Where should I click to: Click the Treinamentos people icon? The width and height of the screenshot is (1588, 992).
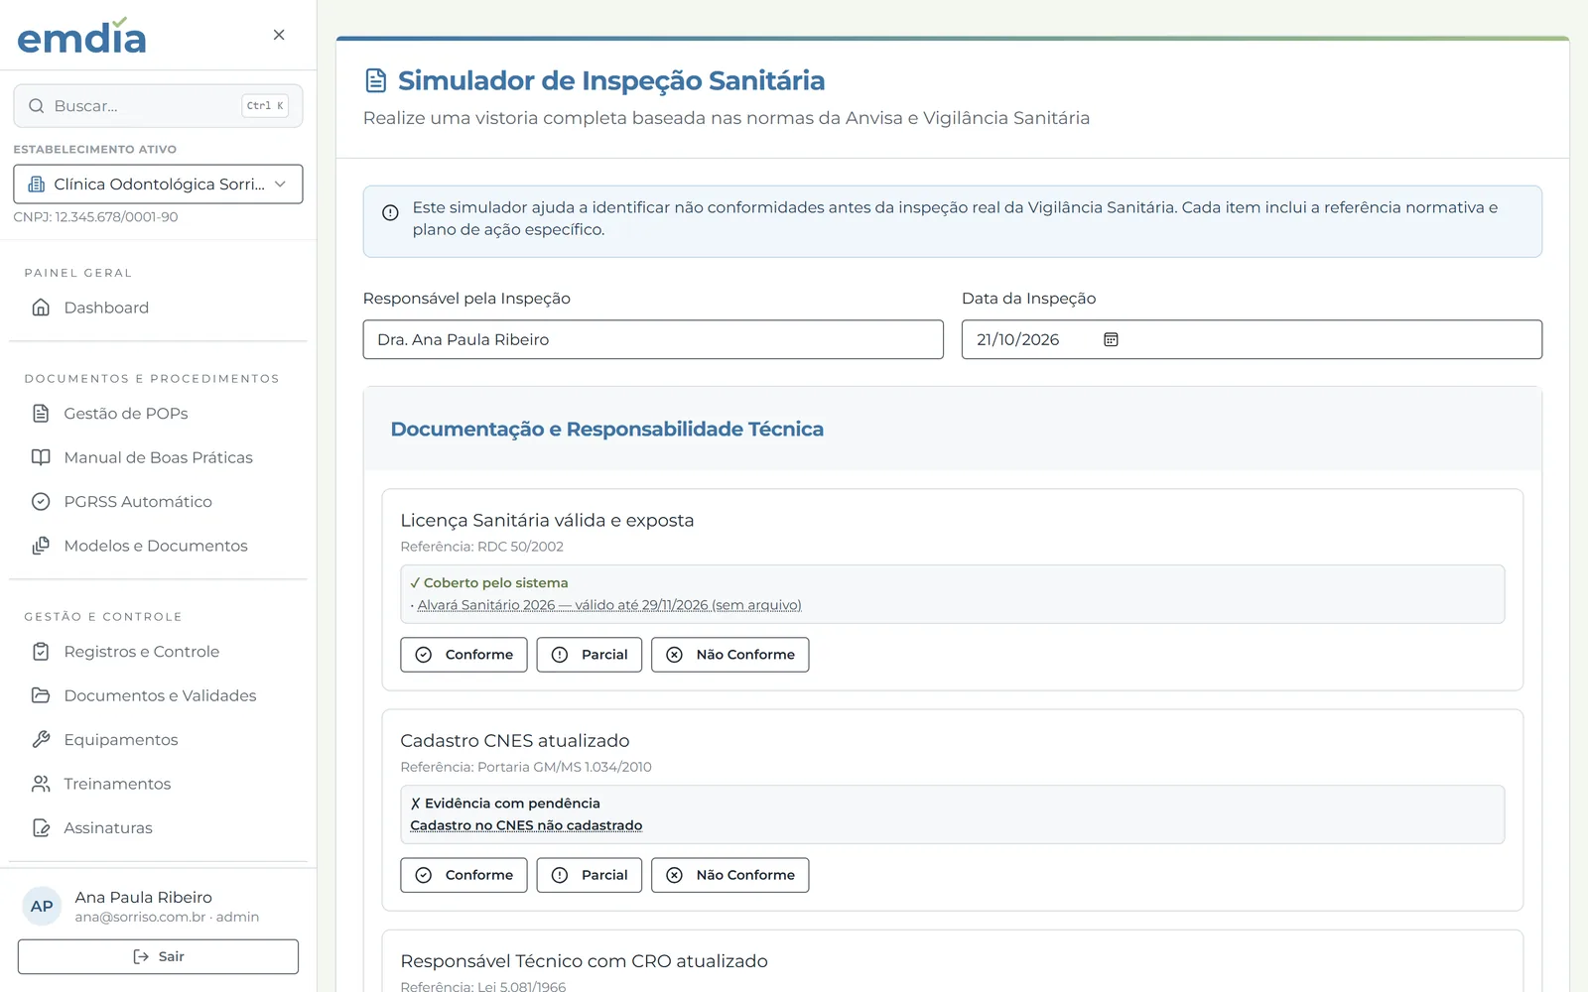pyautogui.click(x=41, y=784)
